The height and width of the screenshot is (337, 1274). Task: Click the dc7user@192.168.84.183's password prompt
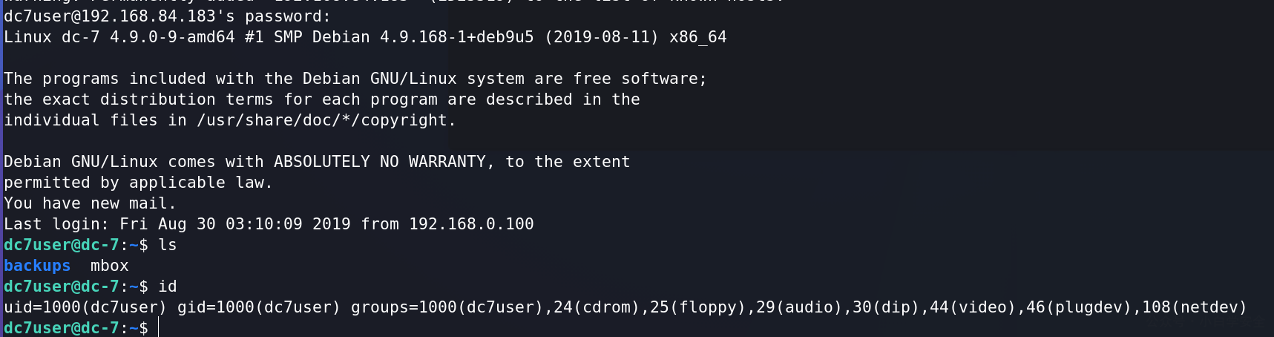167,16
